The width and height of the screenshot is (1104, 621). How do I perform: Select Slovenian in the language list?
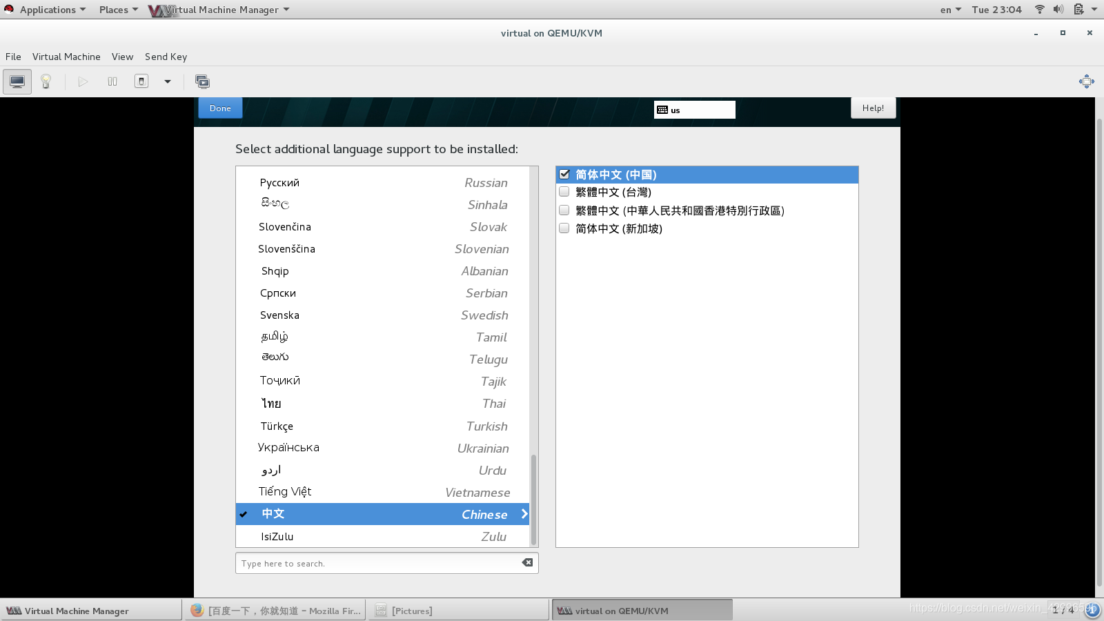(x=382, y=248)
